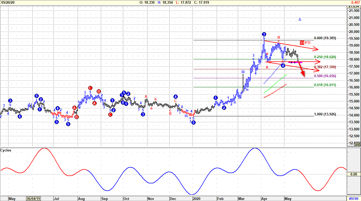Viewport: 361px width, 201px height.
Task: Click the balance scale icon on price axis
Action: pos(357,144)
